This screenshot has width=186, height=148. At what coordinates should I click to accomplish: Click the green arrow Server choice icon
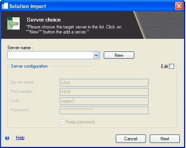14,23
